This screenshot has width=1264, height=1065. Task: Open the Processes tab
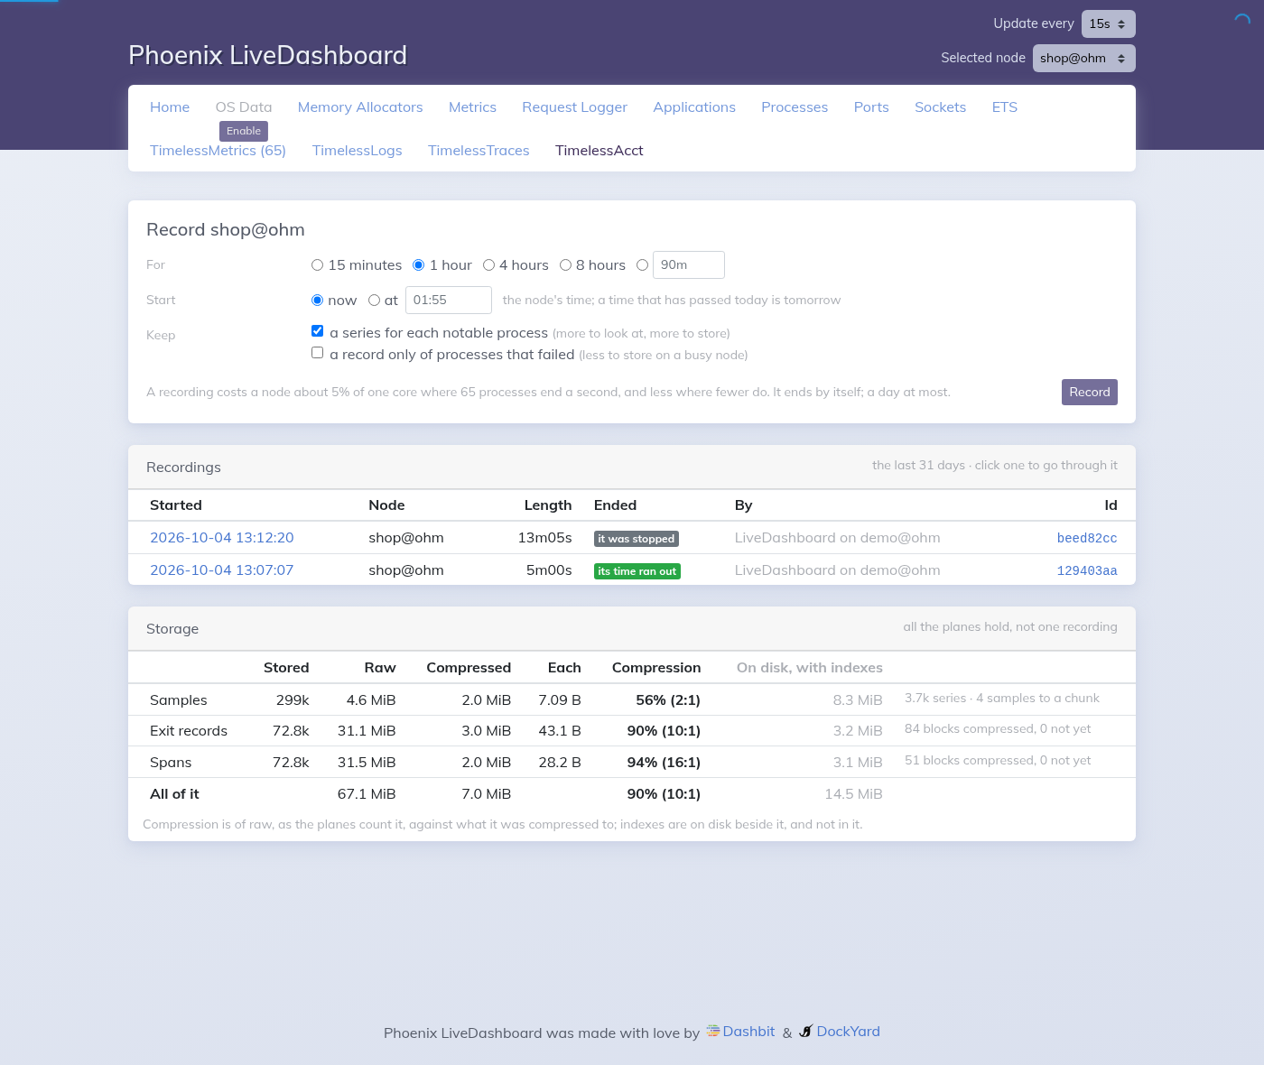795,107
